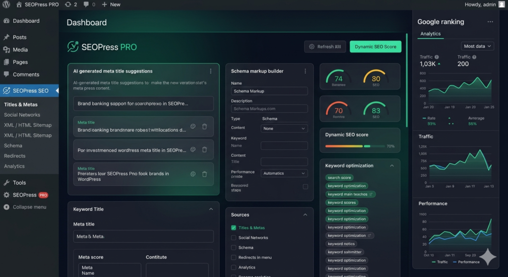Open the comments bubble in admin bar
This screenshot has height=277, width=508.
click(89, 4)
